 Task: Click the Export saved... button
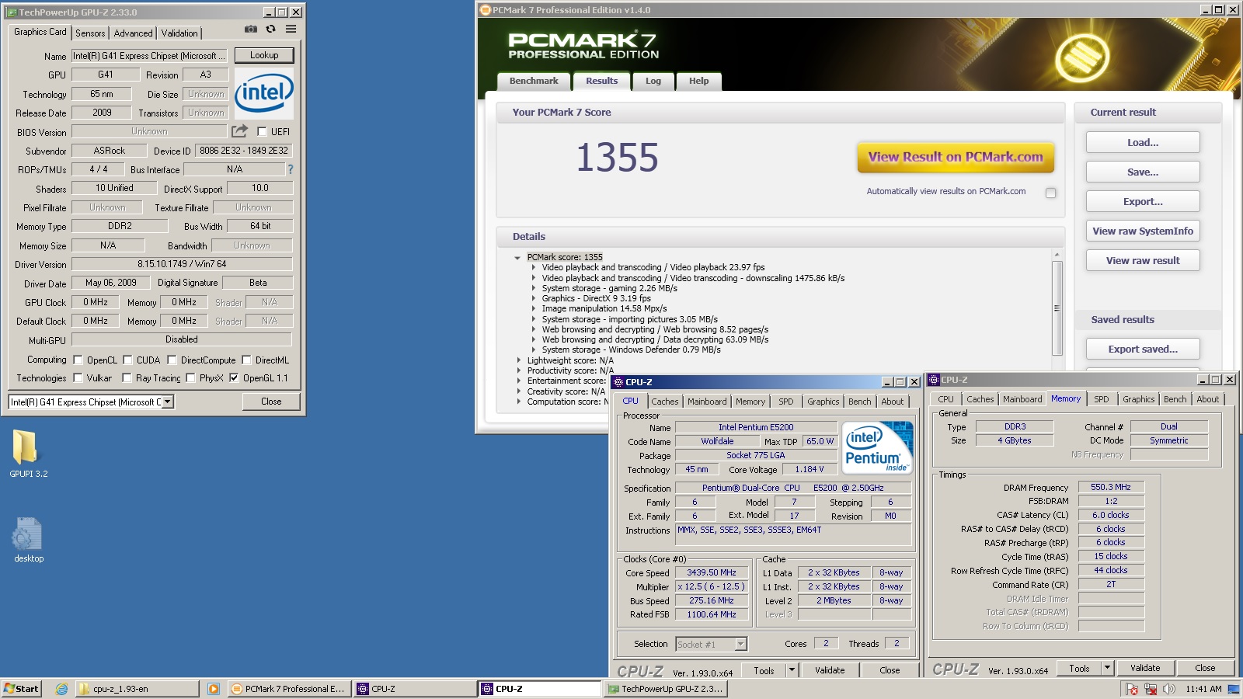[1143, 349]
